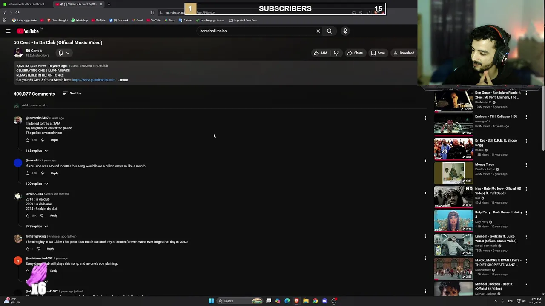Reply to @kakadots's comment
Image resolution: width=545 pixels, height=306 pixels.
tap(54, 173)
